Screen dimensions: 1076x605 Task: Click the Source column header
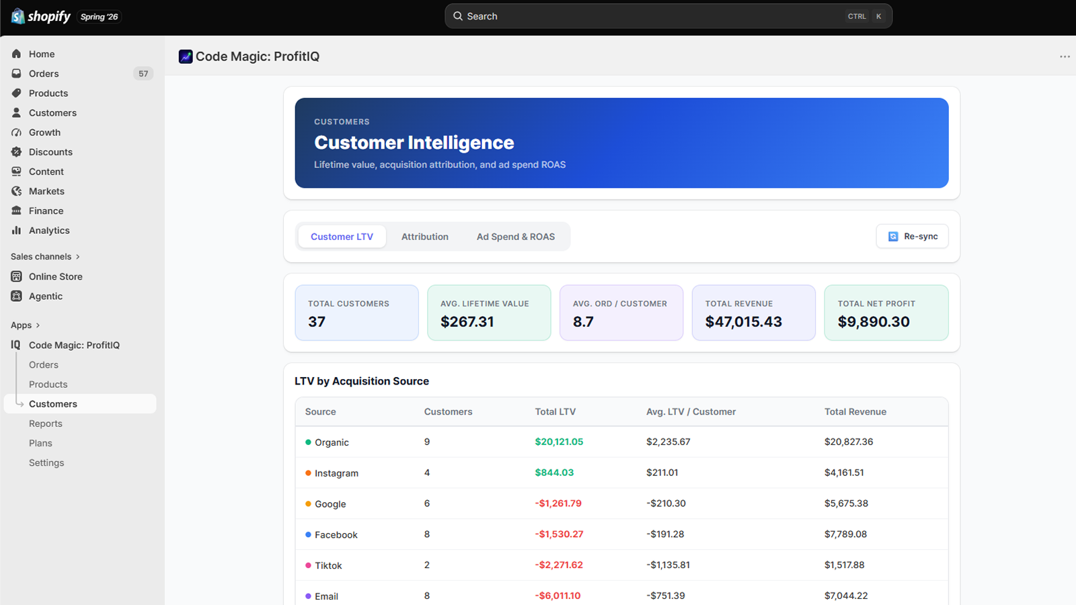(320, 411)
